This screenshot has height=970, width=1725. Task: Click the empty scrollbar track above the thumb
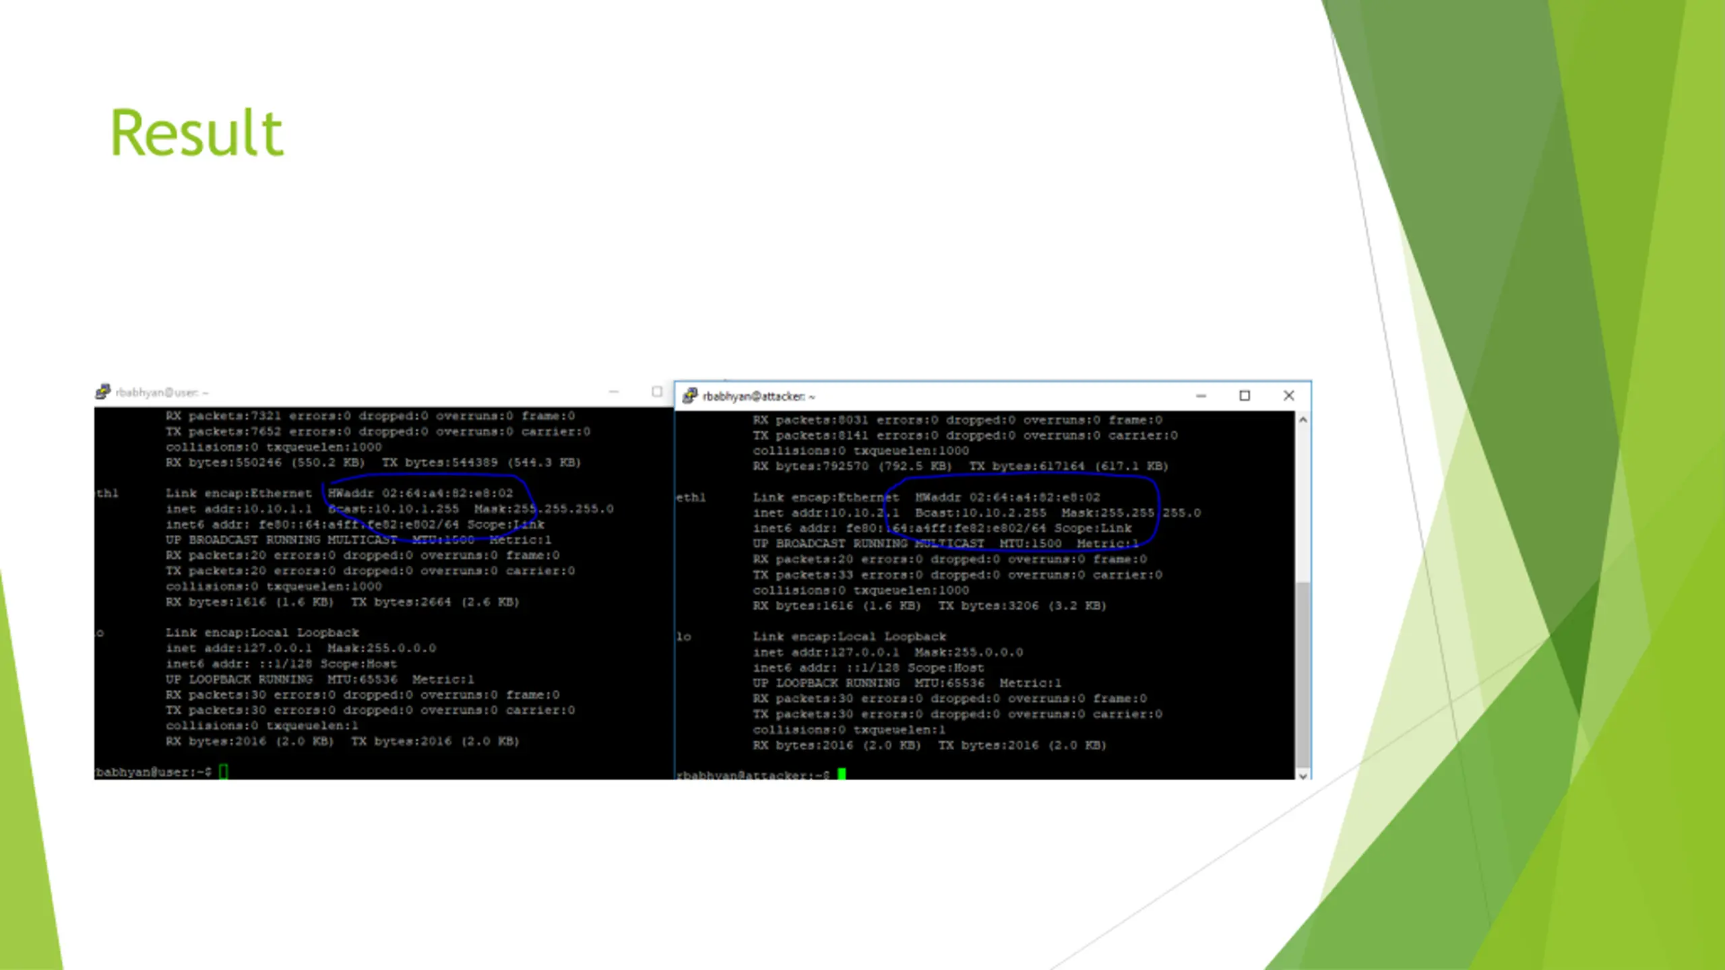[x=1303, y=505]
